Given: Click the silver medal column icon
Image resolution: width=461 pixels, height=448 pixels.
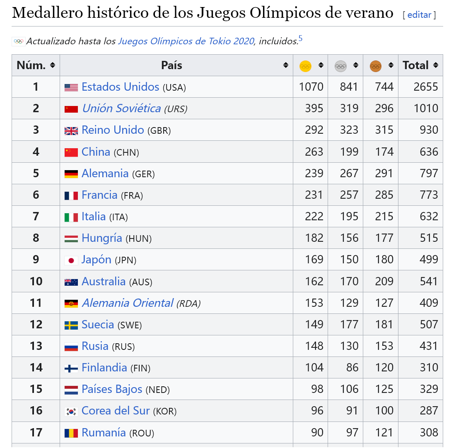Looking at the screenshot, I should pos(340,66).
